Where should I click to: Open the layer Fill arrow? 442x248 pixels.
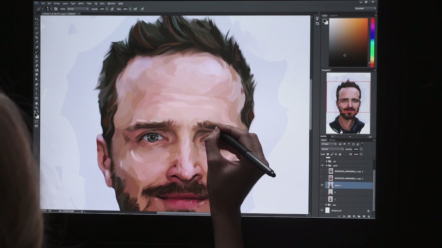point(361,154)
